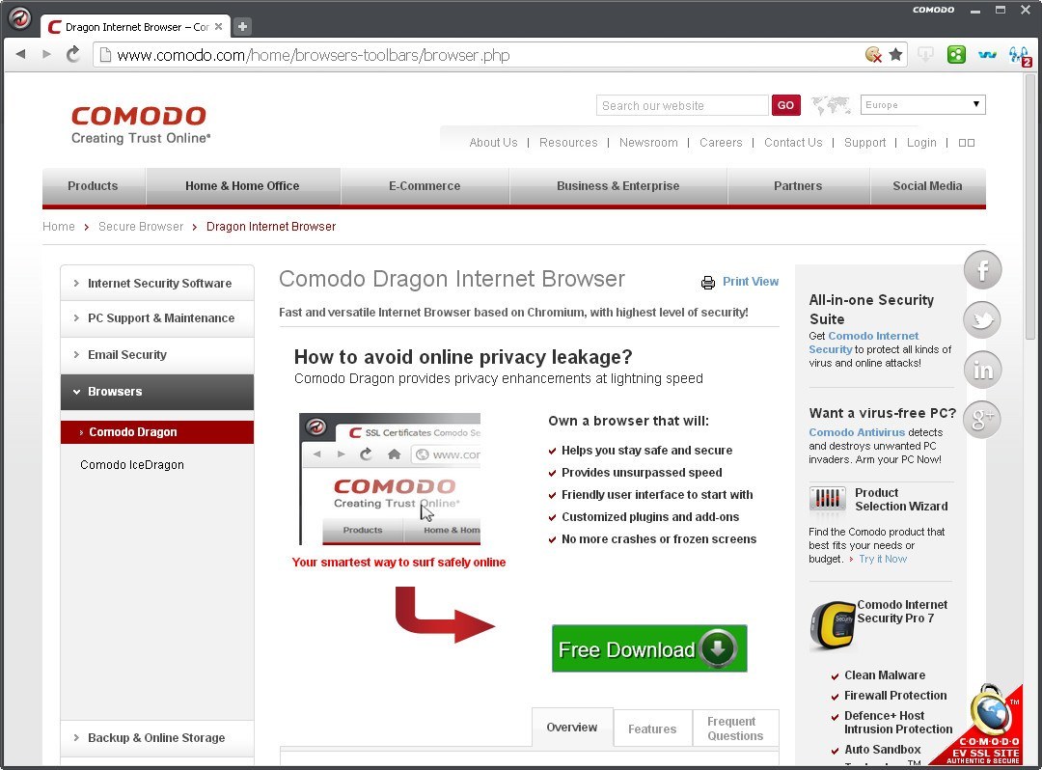The height and width of the screenshot is (770, 1042).
Task: Open the Newsroom link
Action: click(x=648, y=143)
